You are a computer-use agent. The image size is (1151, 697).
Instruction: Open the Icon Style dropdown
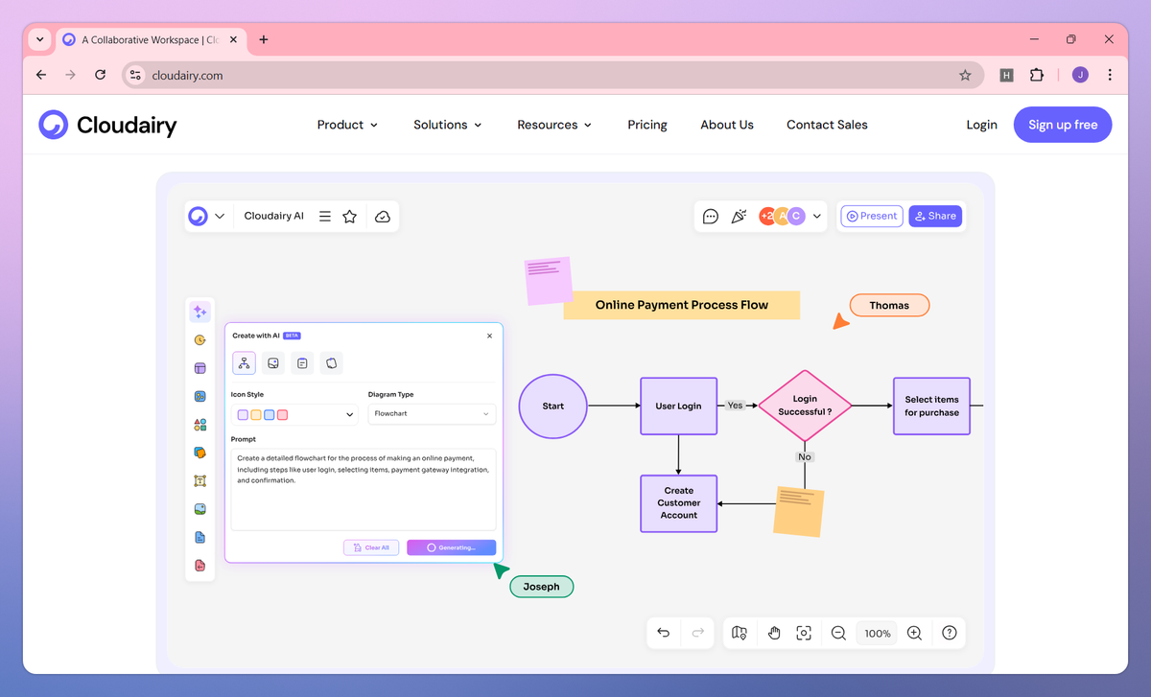[295, 414]
